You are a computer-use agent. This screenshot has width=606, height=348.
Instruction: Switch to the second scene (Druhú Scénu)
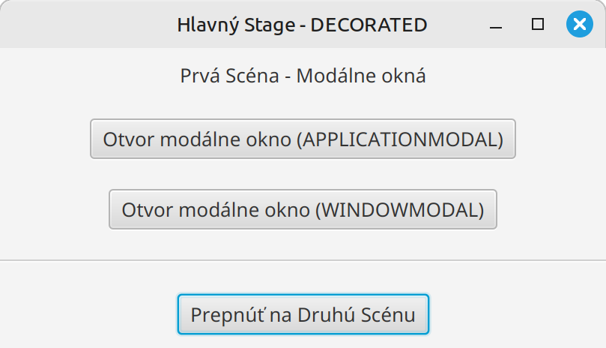coord(303,314)
